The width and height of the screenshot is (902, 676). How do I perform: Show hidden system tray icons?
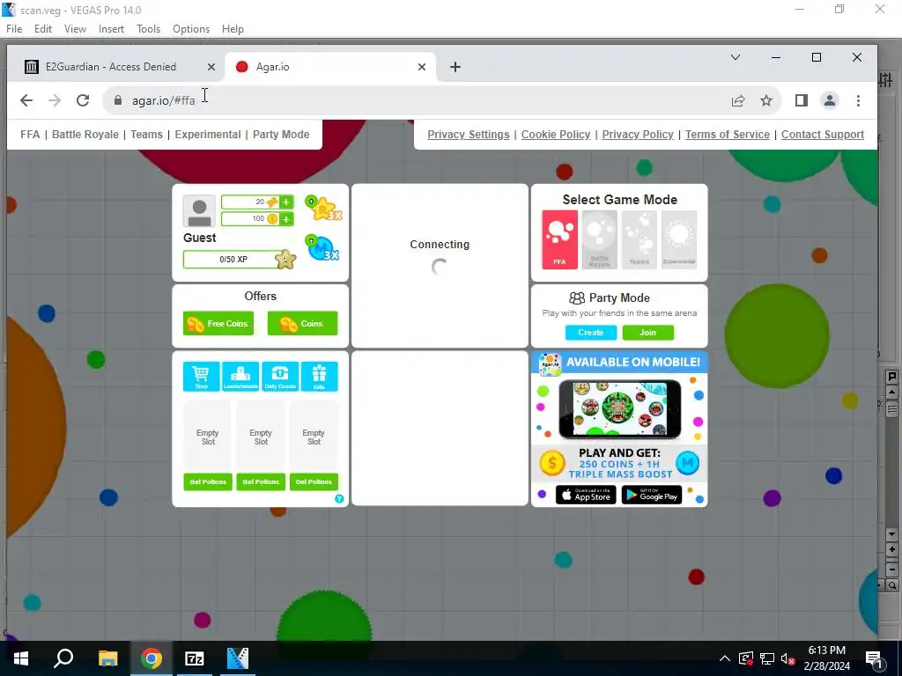click(x=725, y=658)
